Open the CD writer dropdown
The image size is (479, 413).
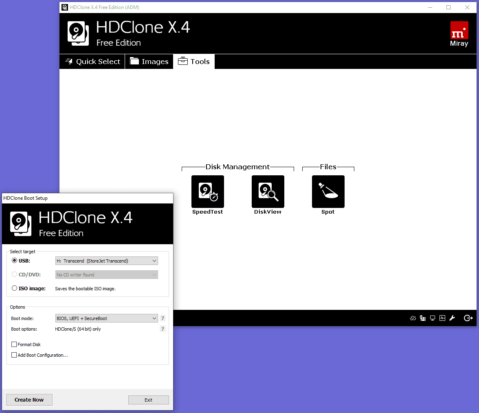107,274
